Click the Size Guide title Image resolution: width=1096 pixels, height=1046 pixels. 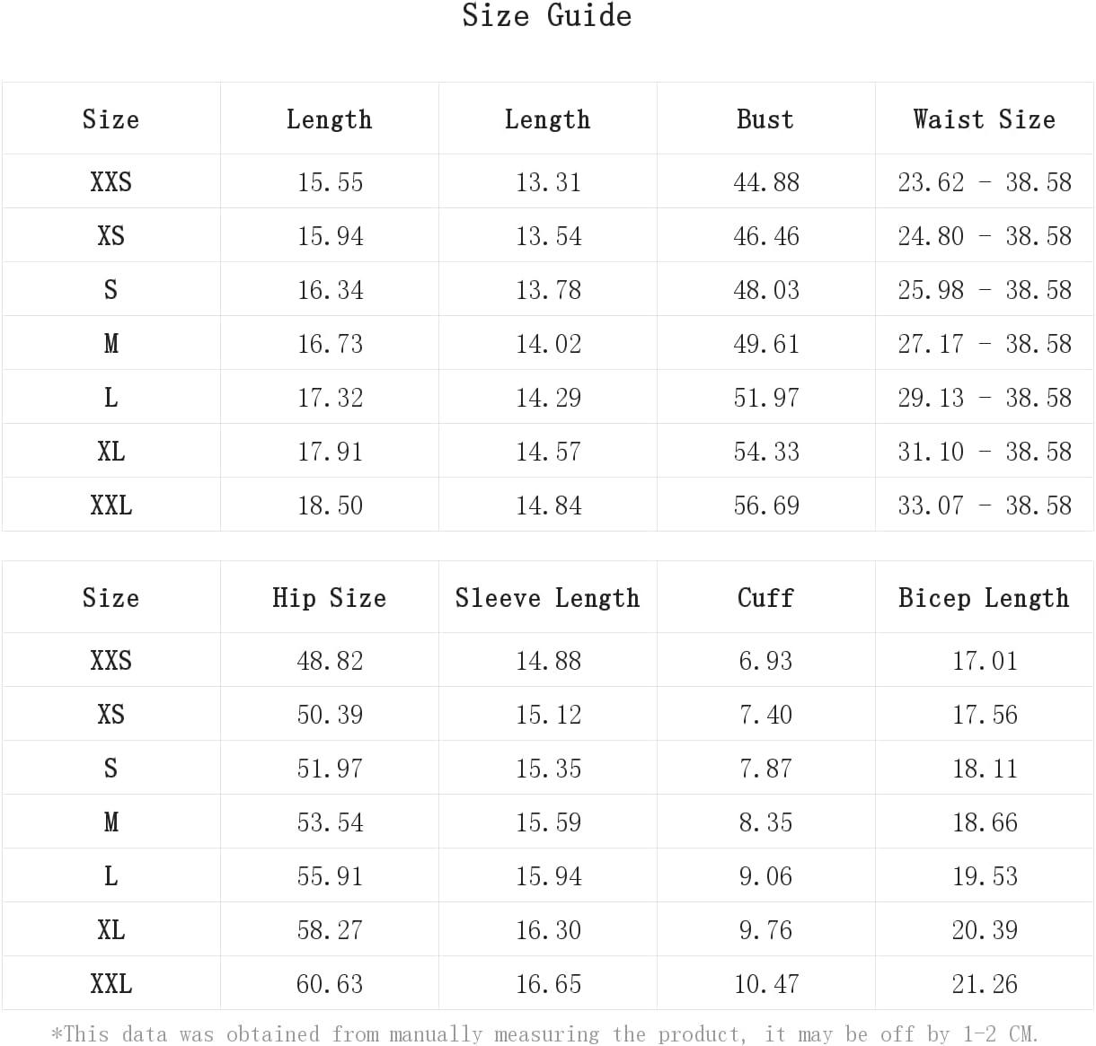(546, 16)
